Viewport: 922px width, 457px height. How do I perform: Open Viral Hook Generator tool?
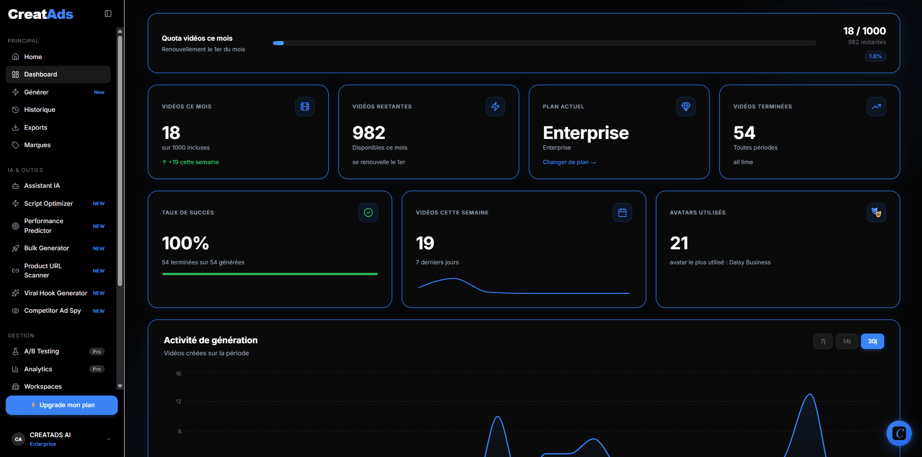pyautogui.click(x=58, y=293)
